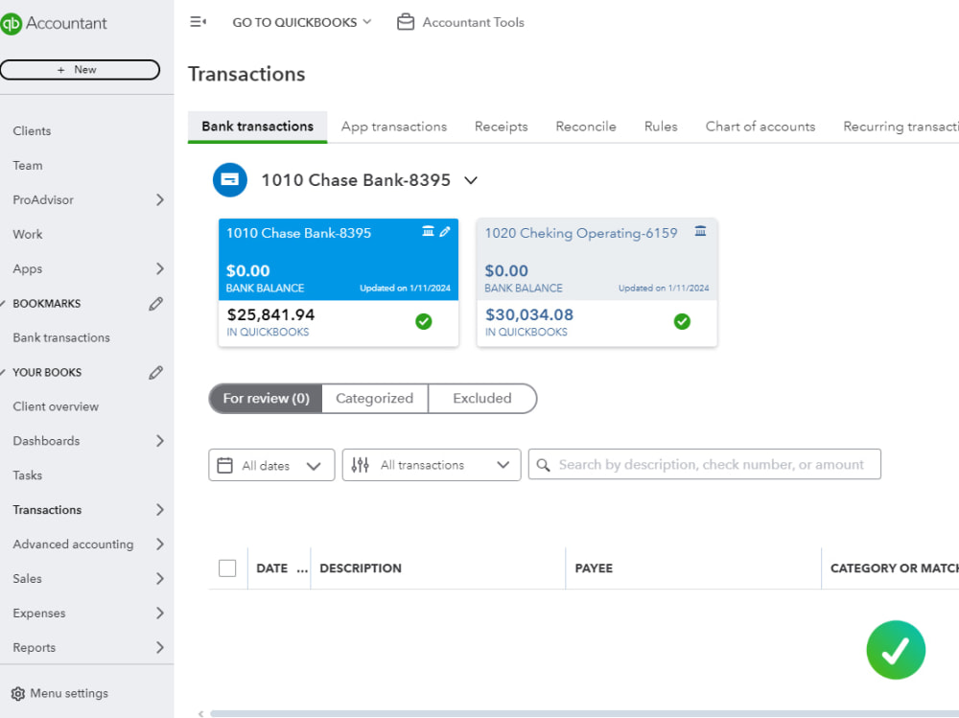Open Client overview in the sidebar
The width and height of the screenshot is (959, 718).
[x=56, y=406]
